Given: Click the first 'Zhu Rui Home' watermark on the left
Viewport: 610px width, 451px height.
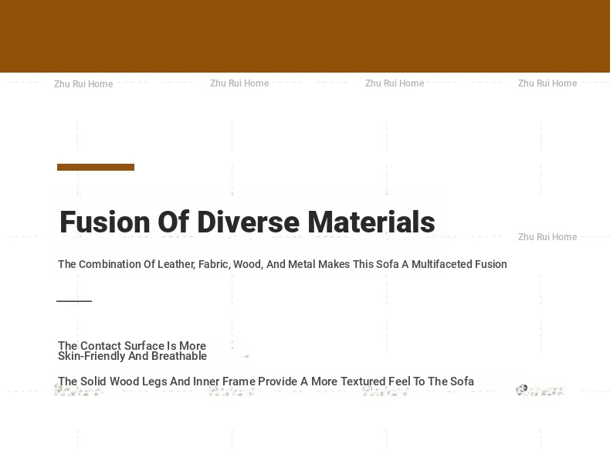Looking at the screenshot, I should pyautogui.click(x=83, y=84).
